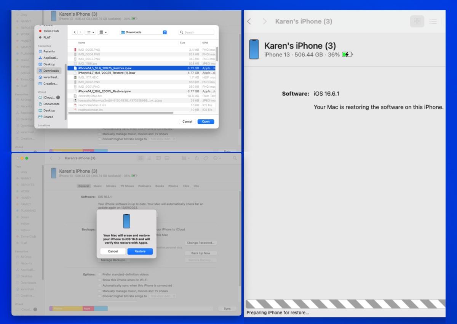Switch to gallery view in the Finder toolbar

[167, 158]
